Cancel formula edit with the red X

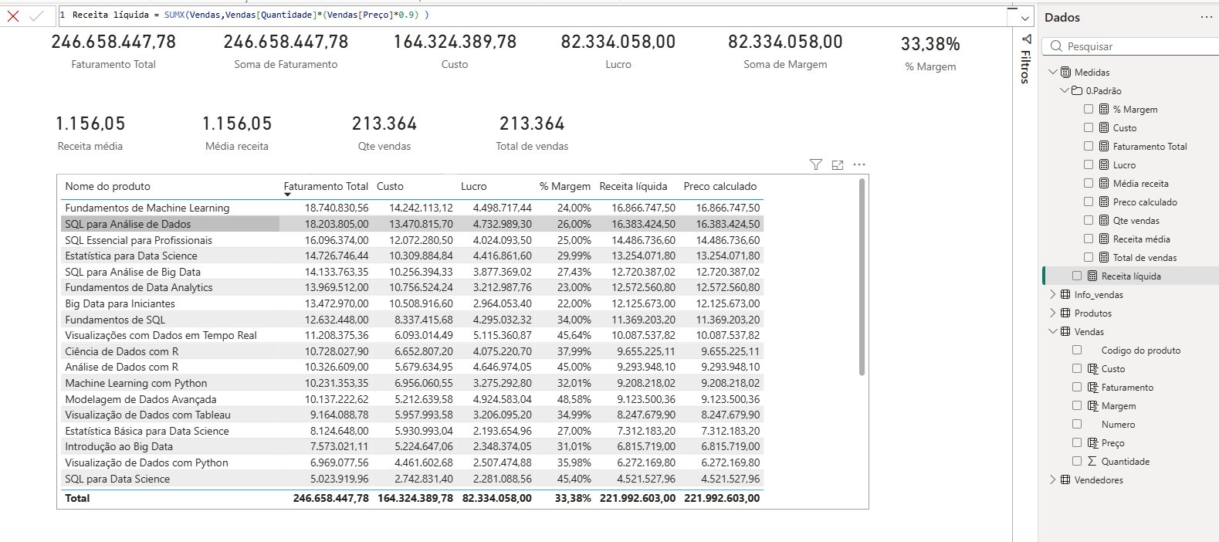(x=12, y=16)
